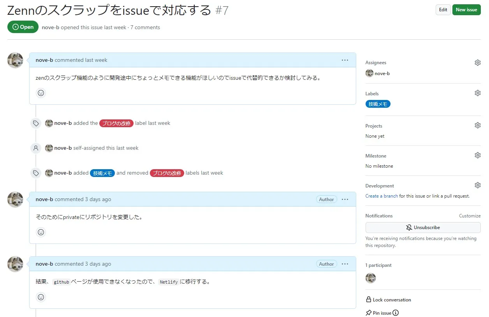The width and height of the screenshot is (489, 317).
Task: Click the New issue button
Action: point(466,10)
